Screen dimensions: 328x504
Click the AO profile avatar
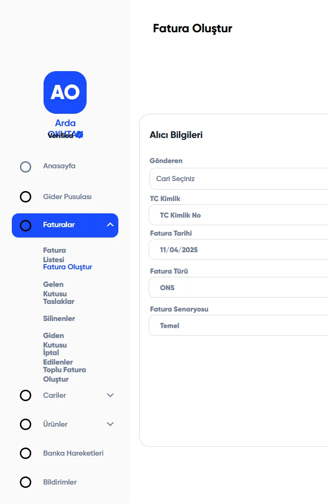[65, 92]
